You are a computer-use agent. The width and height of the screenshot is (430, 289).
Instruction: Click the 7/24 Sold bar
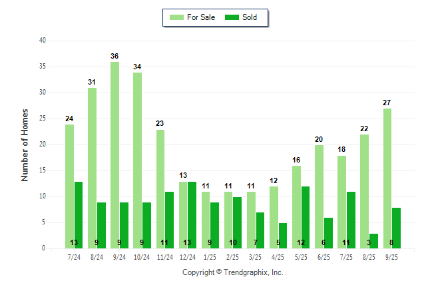coord(79,214)
